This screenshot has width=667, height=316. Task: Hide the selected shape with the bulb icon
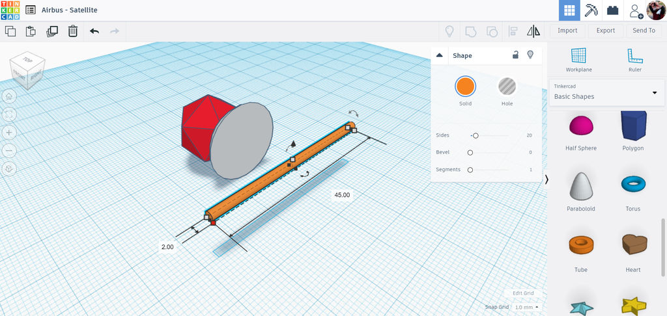click(530, 55)
